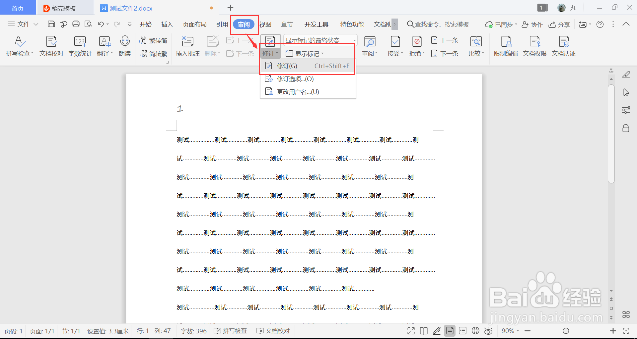
Task: Open the 稻壳模板 tab
Action: (65, 8)
